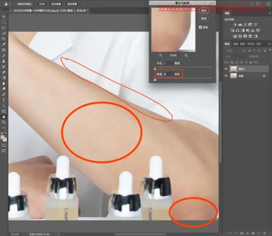
Task: Add a Color Lookup adjustment
Action: 258,31
